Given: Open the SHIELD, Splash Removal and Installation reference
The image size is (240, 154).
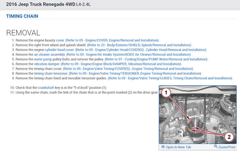Looking at the screenshot, I should pyautogui.click(x=139, y=45).
